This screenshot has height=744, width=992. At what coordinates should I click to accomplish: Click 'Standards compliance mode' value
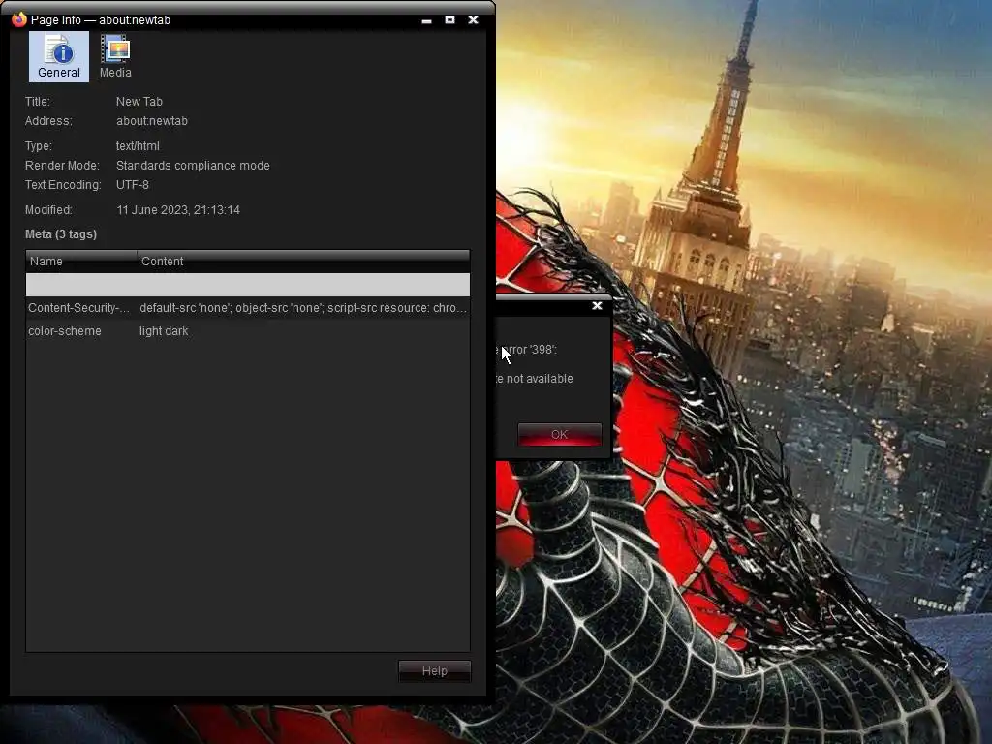(193, 165)
